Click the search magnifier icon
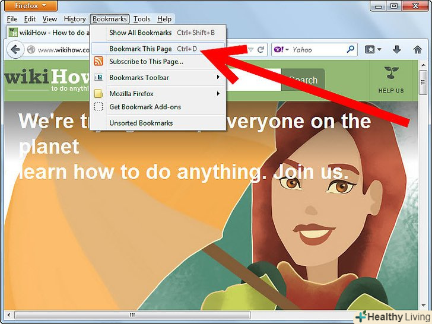The width and height of the screenshot is (432, 324). [x=351, y=49]
